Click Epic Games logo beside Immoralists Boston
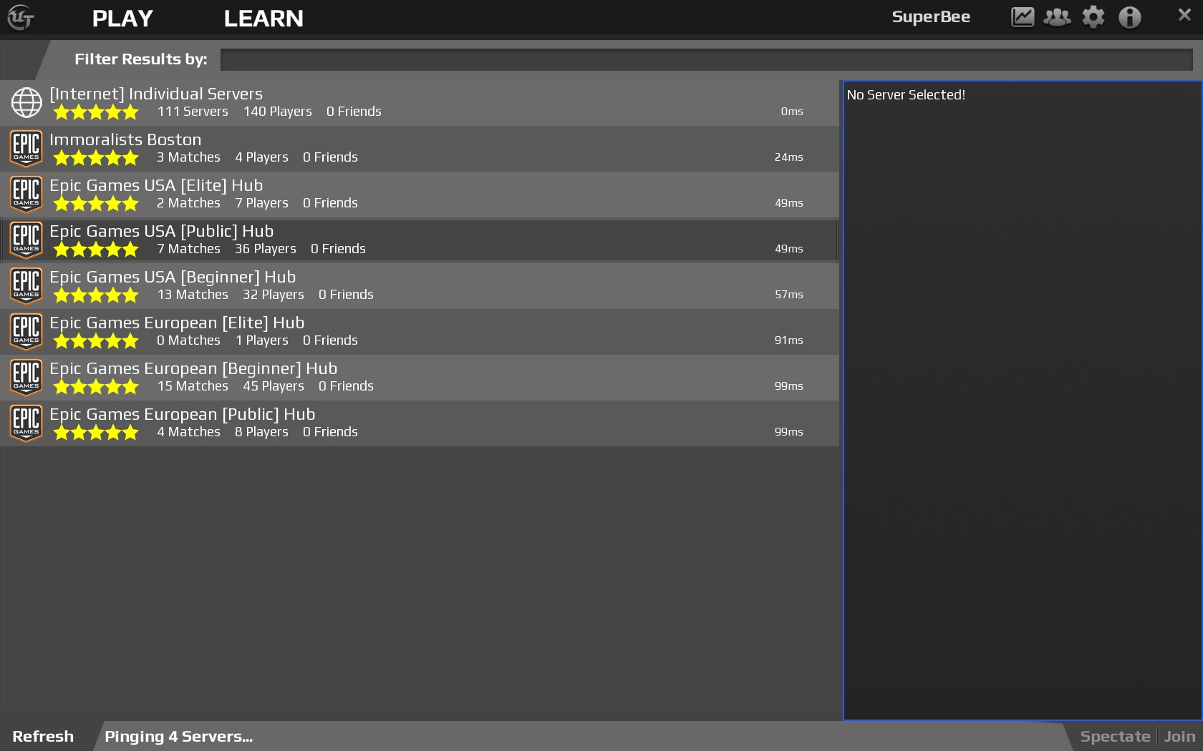Viewport: 1203px width, 751px height. pos(26,149)
